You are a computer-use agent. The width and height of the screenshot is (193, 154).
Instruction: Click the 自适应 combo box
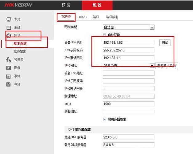(128, 27)
